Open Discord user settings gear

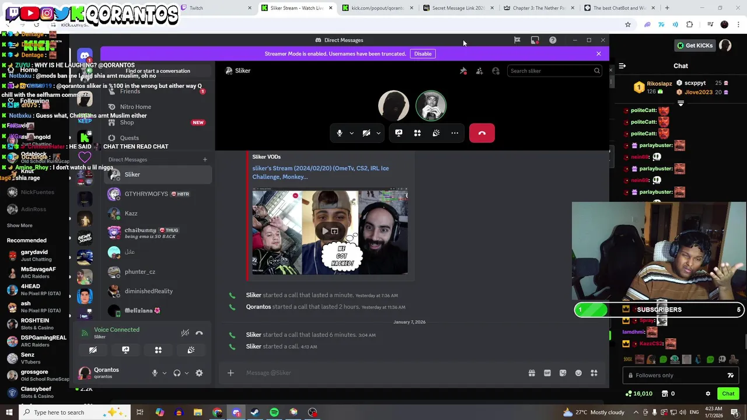[x=199, y=373]
